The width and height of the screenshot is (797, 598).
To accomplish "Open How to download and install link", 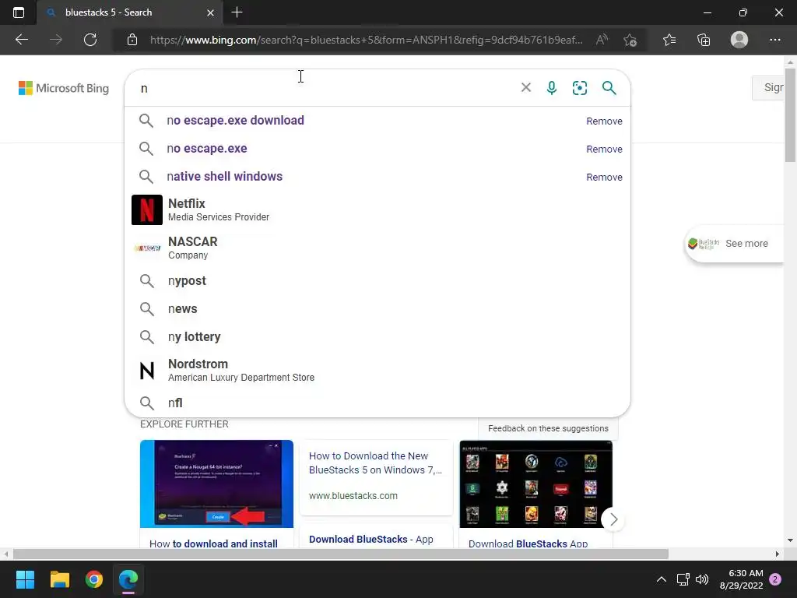I will [x=213, y=543].
